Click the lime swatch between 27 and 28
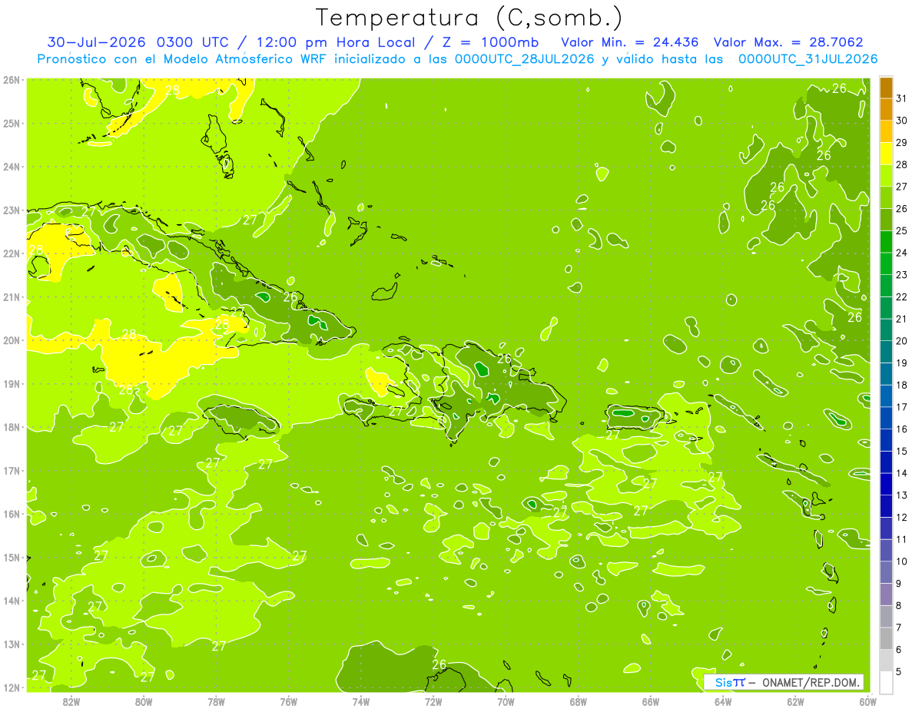This screenshot has height=712, width=922. pyautogui.click(x=886, y=175)
